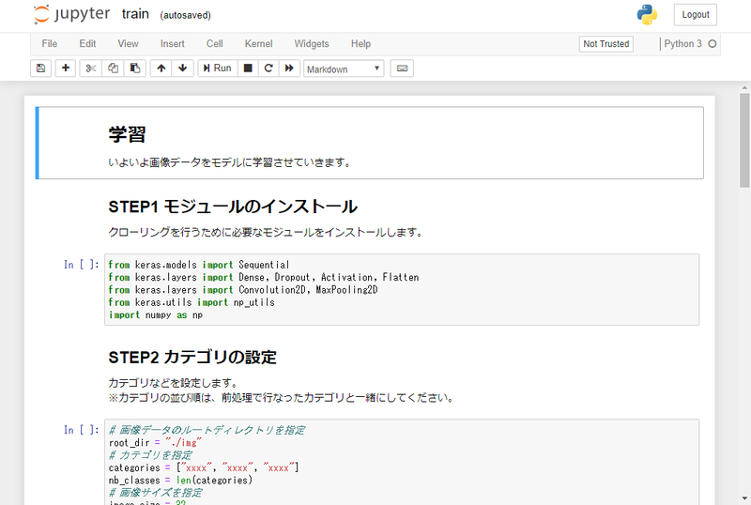Interrupt the kernel with stop icon
Screen dimensions: 751x505
click(248, 69)
